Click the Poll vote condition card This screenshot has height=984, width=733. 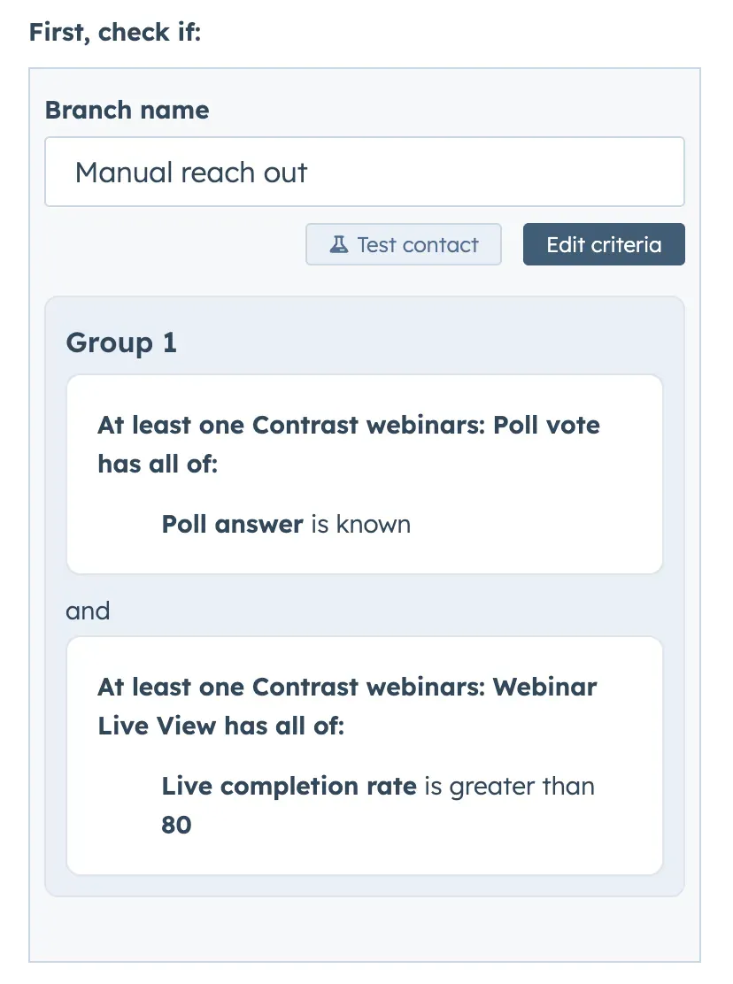pyautogui.click(x=364, y=474)
